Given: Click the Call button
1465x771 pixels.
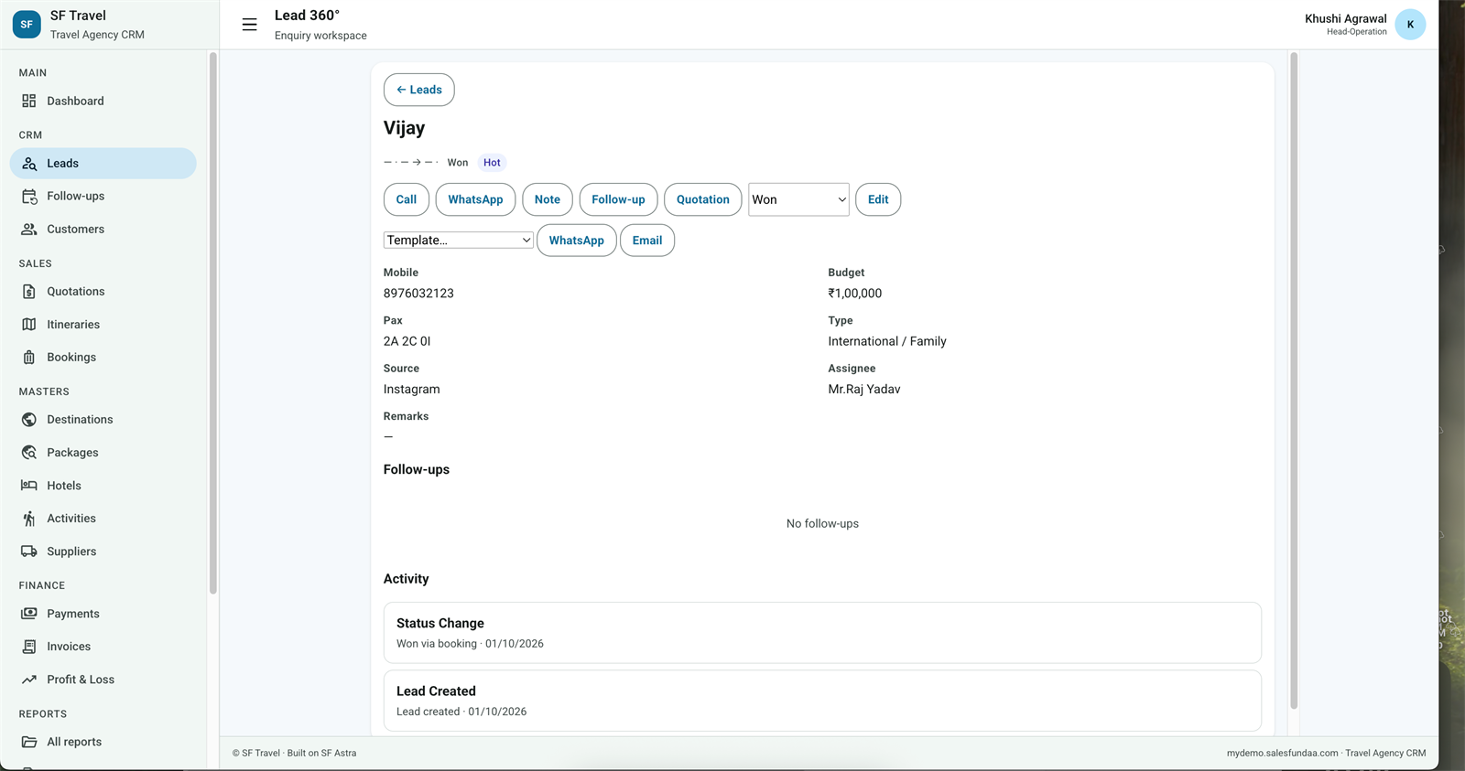Looking at the screenshot, I should tap(407, 199).
